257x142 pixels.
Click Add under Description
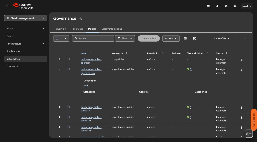click(x=86, y=86)
